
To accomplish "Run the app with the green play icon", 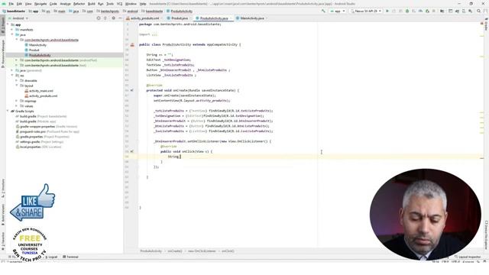I will 387,11.
